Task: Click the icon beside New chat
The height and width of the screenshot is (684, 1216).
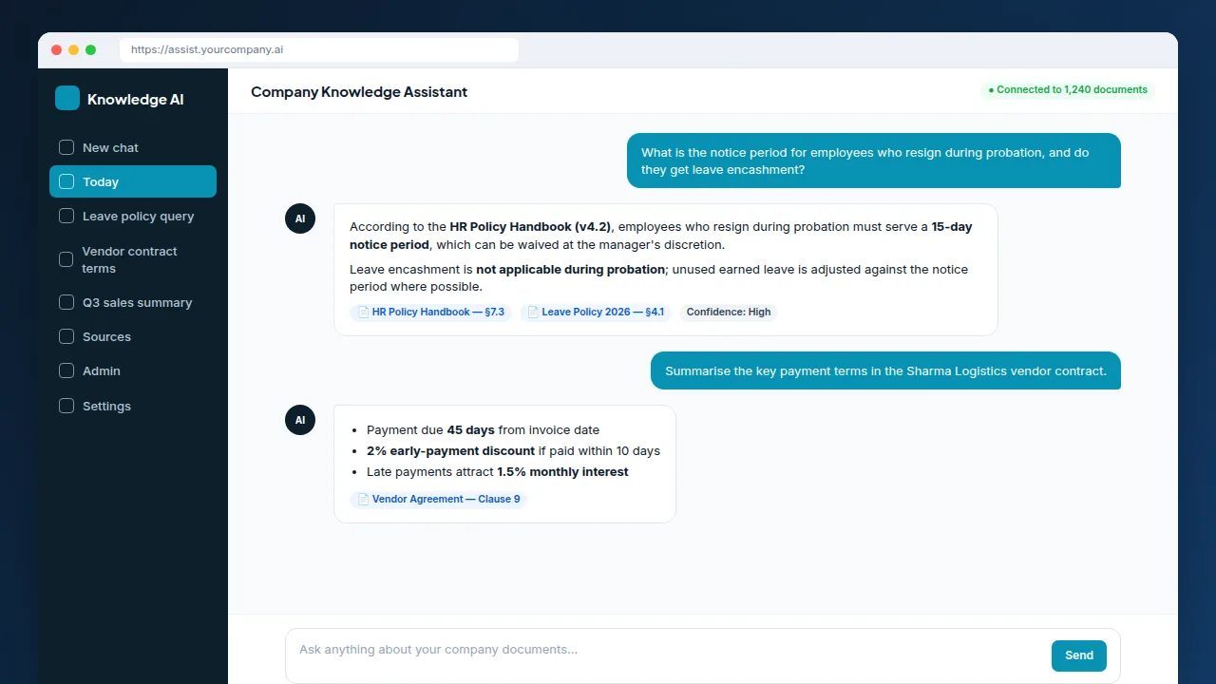Action: (x=66, y=147)
